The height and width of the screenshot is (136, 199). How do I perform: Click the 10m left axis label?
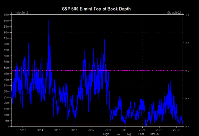7,115
